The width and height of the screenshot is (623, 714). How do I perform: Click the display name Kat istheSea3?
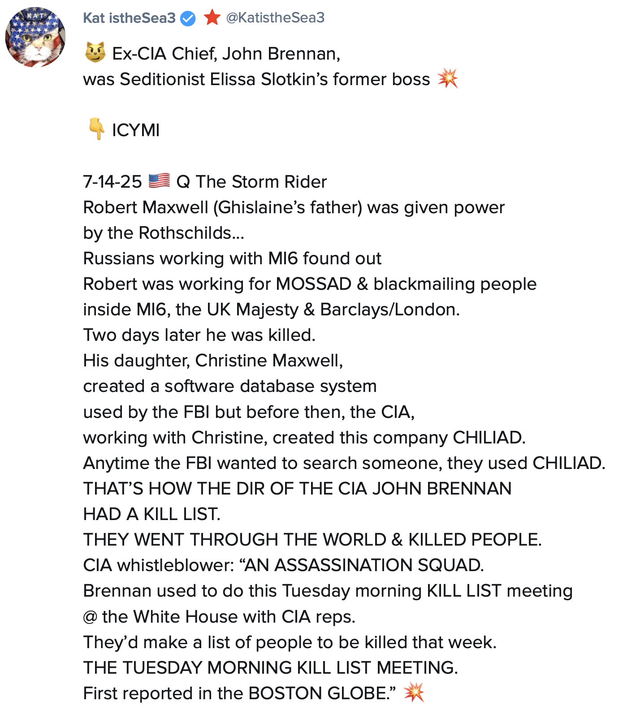tap(129, 18)
